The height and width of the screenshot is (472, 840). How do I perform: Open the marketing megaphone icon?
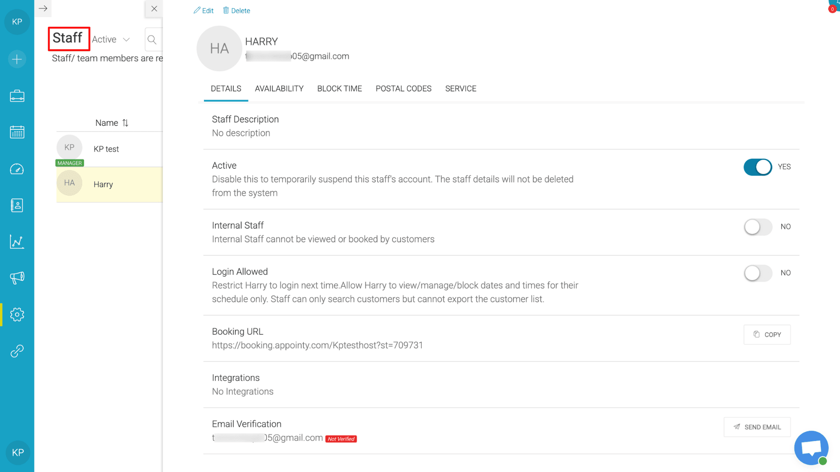[17, 278]
